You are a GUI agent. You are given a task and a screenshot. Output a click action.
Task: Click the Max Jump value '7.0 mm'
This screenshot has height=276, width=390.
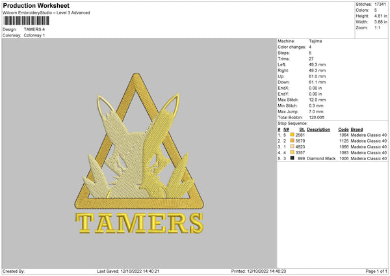316,112
